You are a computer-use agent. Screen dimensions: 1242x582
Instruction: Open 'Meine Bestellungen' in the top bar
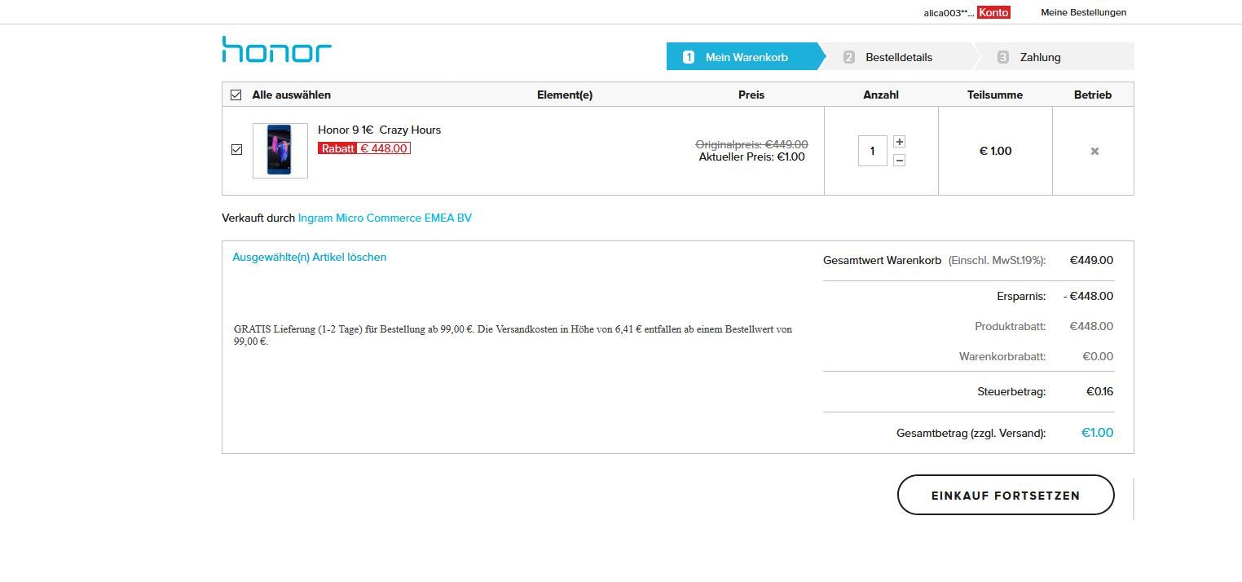(x=1083, y=12)
